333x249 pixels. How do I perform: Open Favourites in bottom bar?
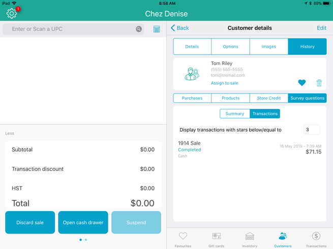click(x=183, y=239)
